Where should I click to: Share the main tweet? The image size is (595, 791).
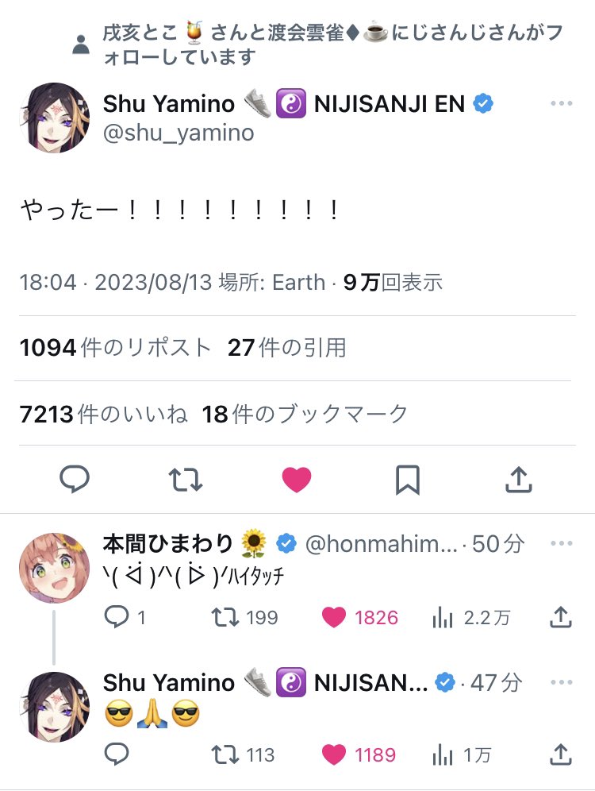point(518,479)
